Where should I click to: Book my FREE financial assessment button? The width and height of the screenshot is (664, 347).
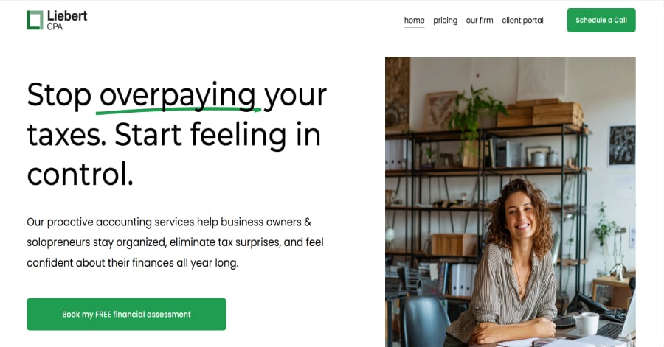pyautogui.click(x=126, y=314)
